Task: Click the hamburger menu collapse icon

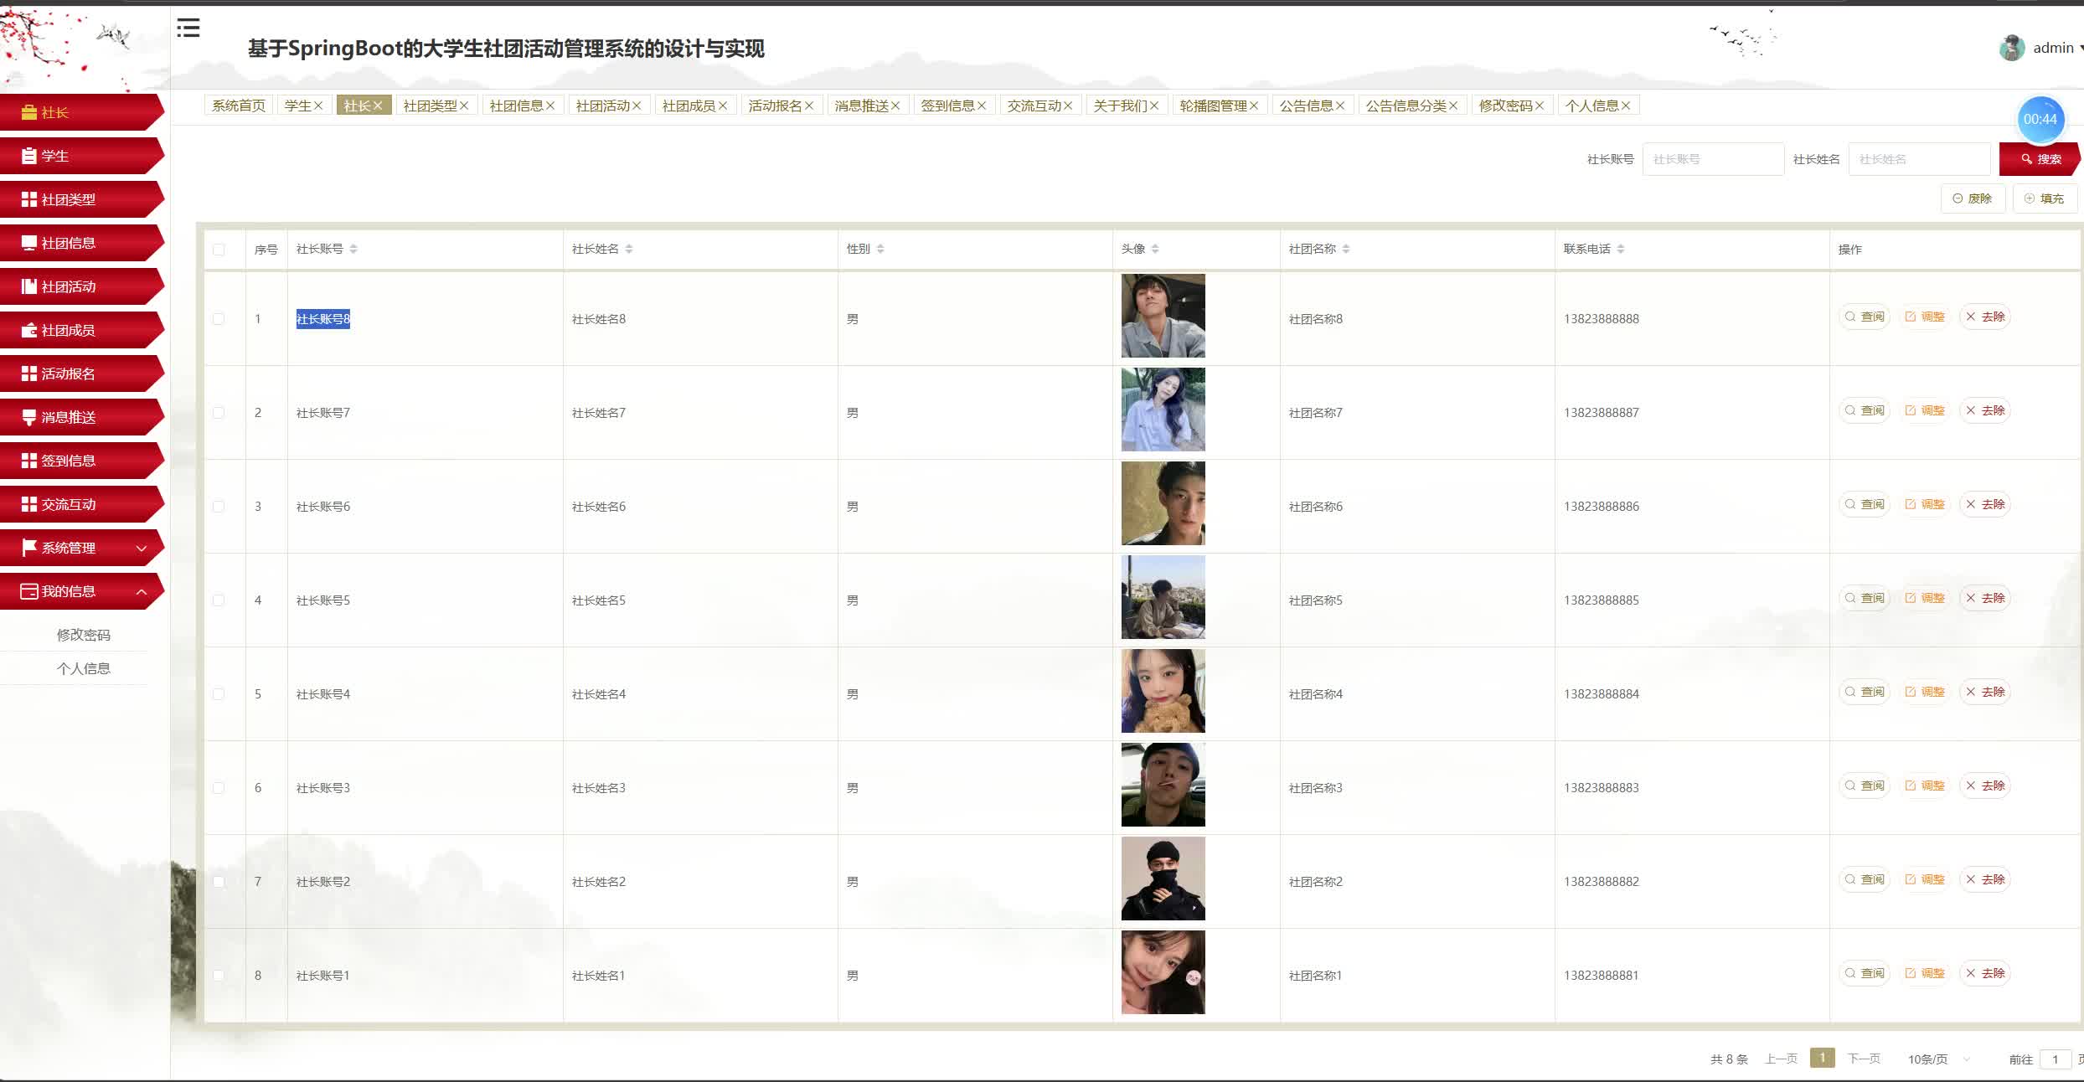Action: pos(188,28)
